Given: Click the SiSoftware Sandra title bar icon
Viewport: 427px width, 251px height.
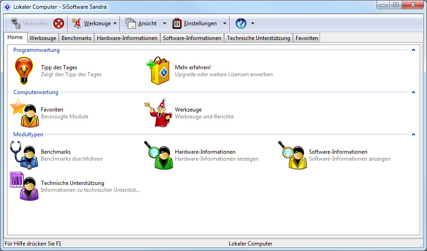Looking at the screenshot, I should [8, 7].
